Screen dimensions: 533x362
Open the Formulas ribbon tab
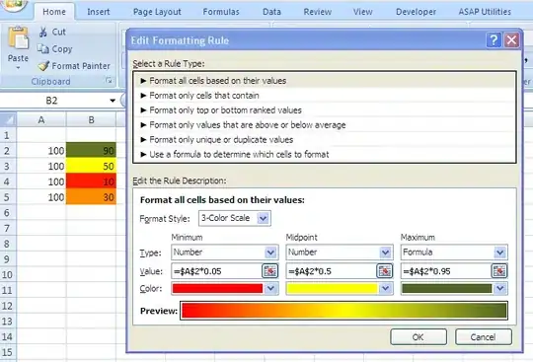[221, 12]
